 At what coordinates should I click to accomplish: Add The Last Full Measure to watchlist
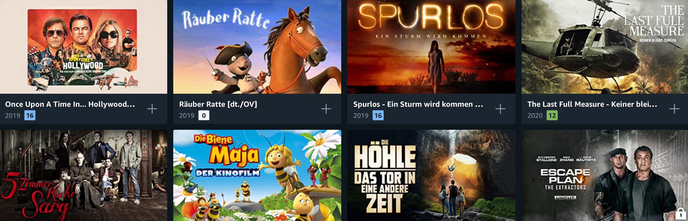pos(674,109)
